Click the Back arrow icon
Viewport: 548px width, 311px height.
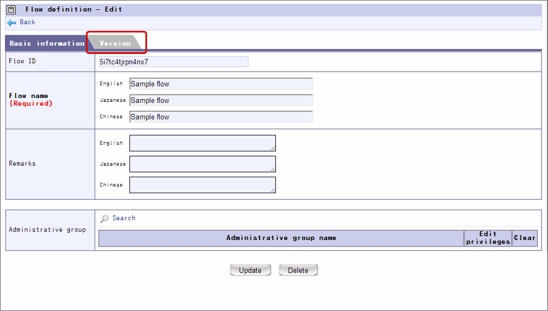click(x=12, y=23)
